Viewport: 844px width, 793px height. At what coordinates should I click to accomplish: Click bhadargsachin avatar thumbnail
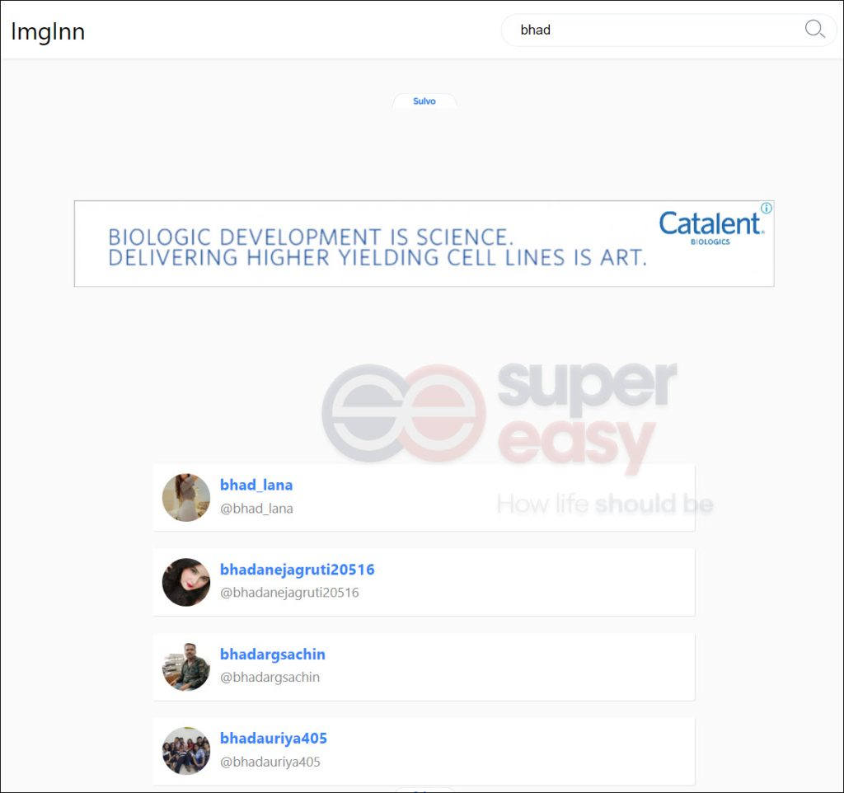(186, 667)
